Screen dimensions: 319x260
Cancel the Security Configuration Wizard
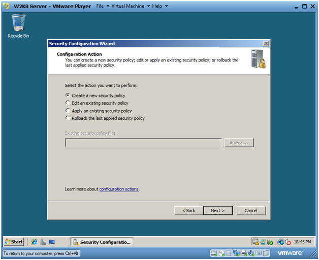(251, 211)
